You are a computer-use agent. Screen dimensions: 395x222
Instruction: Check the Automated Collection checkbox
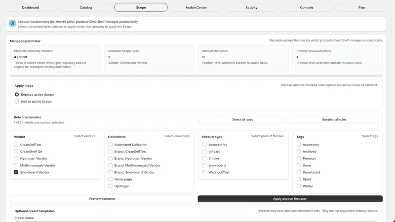point(110,145)
